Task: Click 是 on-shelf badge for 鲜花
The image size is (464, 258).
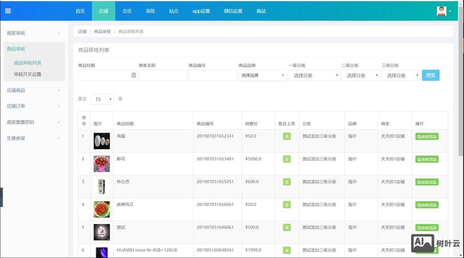Action: point(287,159)
